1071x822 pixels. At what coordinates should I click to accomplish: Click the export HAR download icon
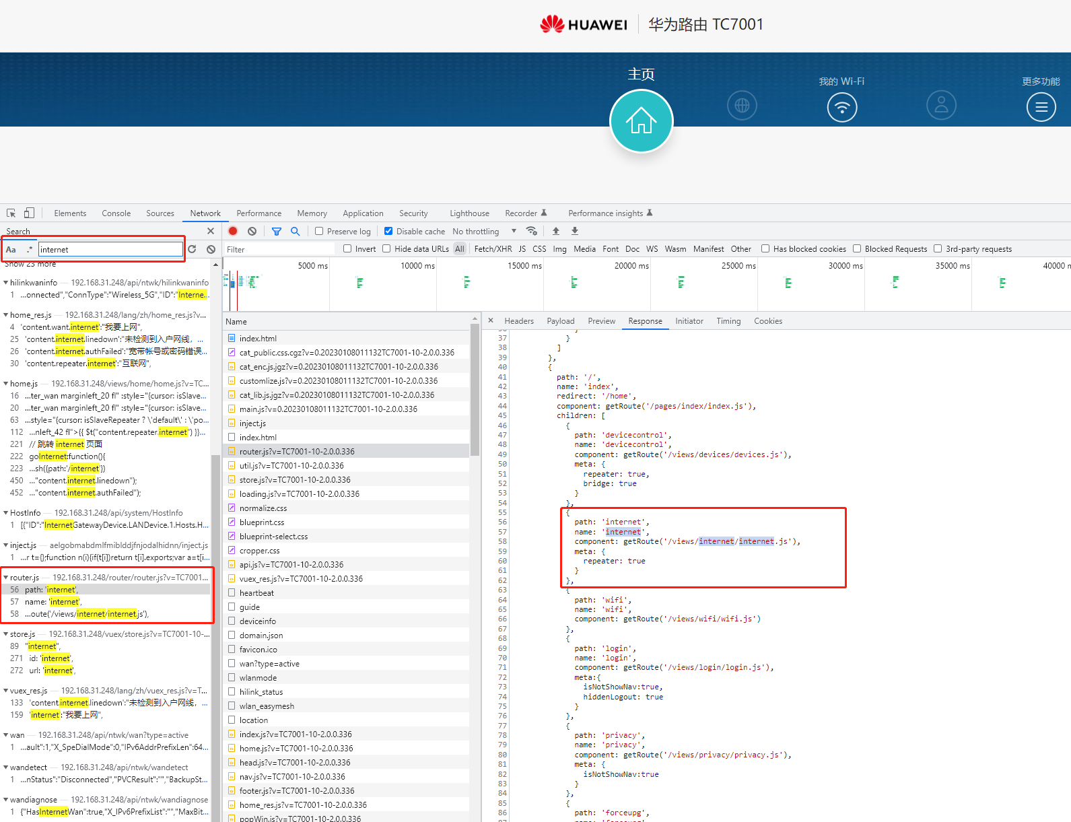coord(575,231)
